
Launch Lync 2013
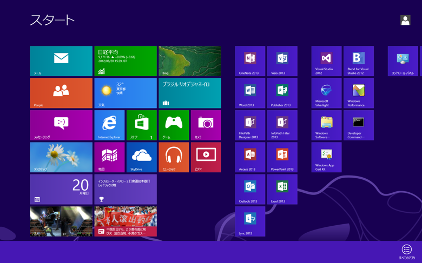click(250, 221)
